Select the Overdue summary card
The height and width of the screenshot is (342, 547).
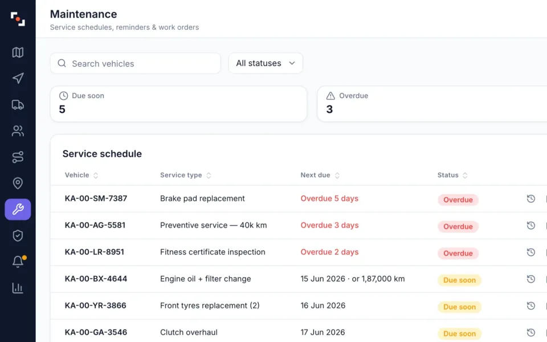[x=432, y=104]
